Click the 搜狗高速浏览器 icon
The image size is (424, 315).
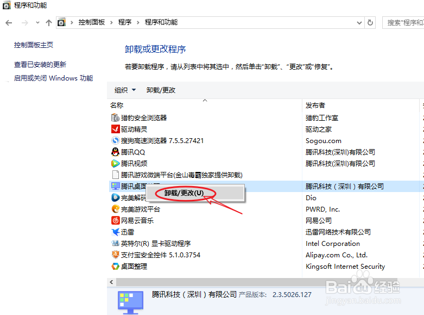coord(115,140)
